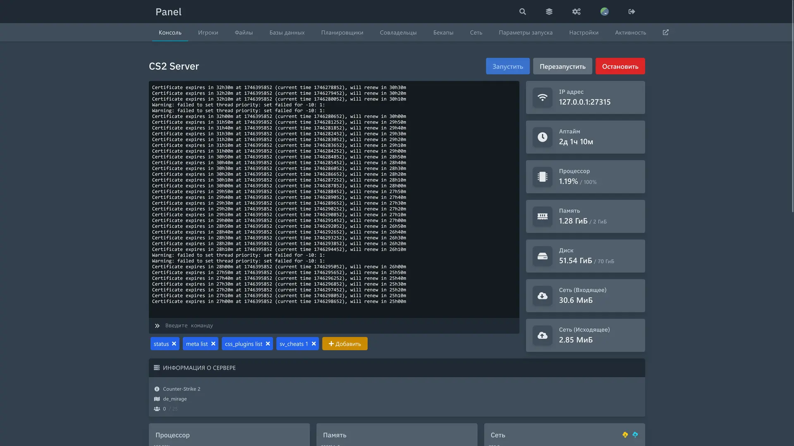Click the Counter-Strike 2 game label
This screenshot has height=446, width=794.
182,389
